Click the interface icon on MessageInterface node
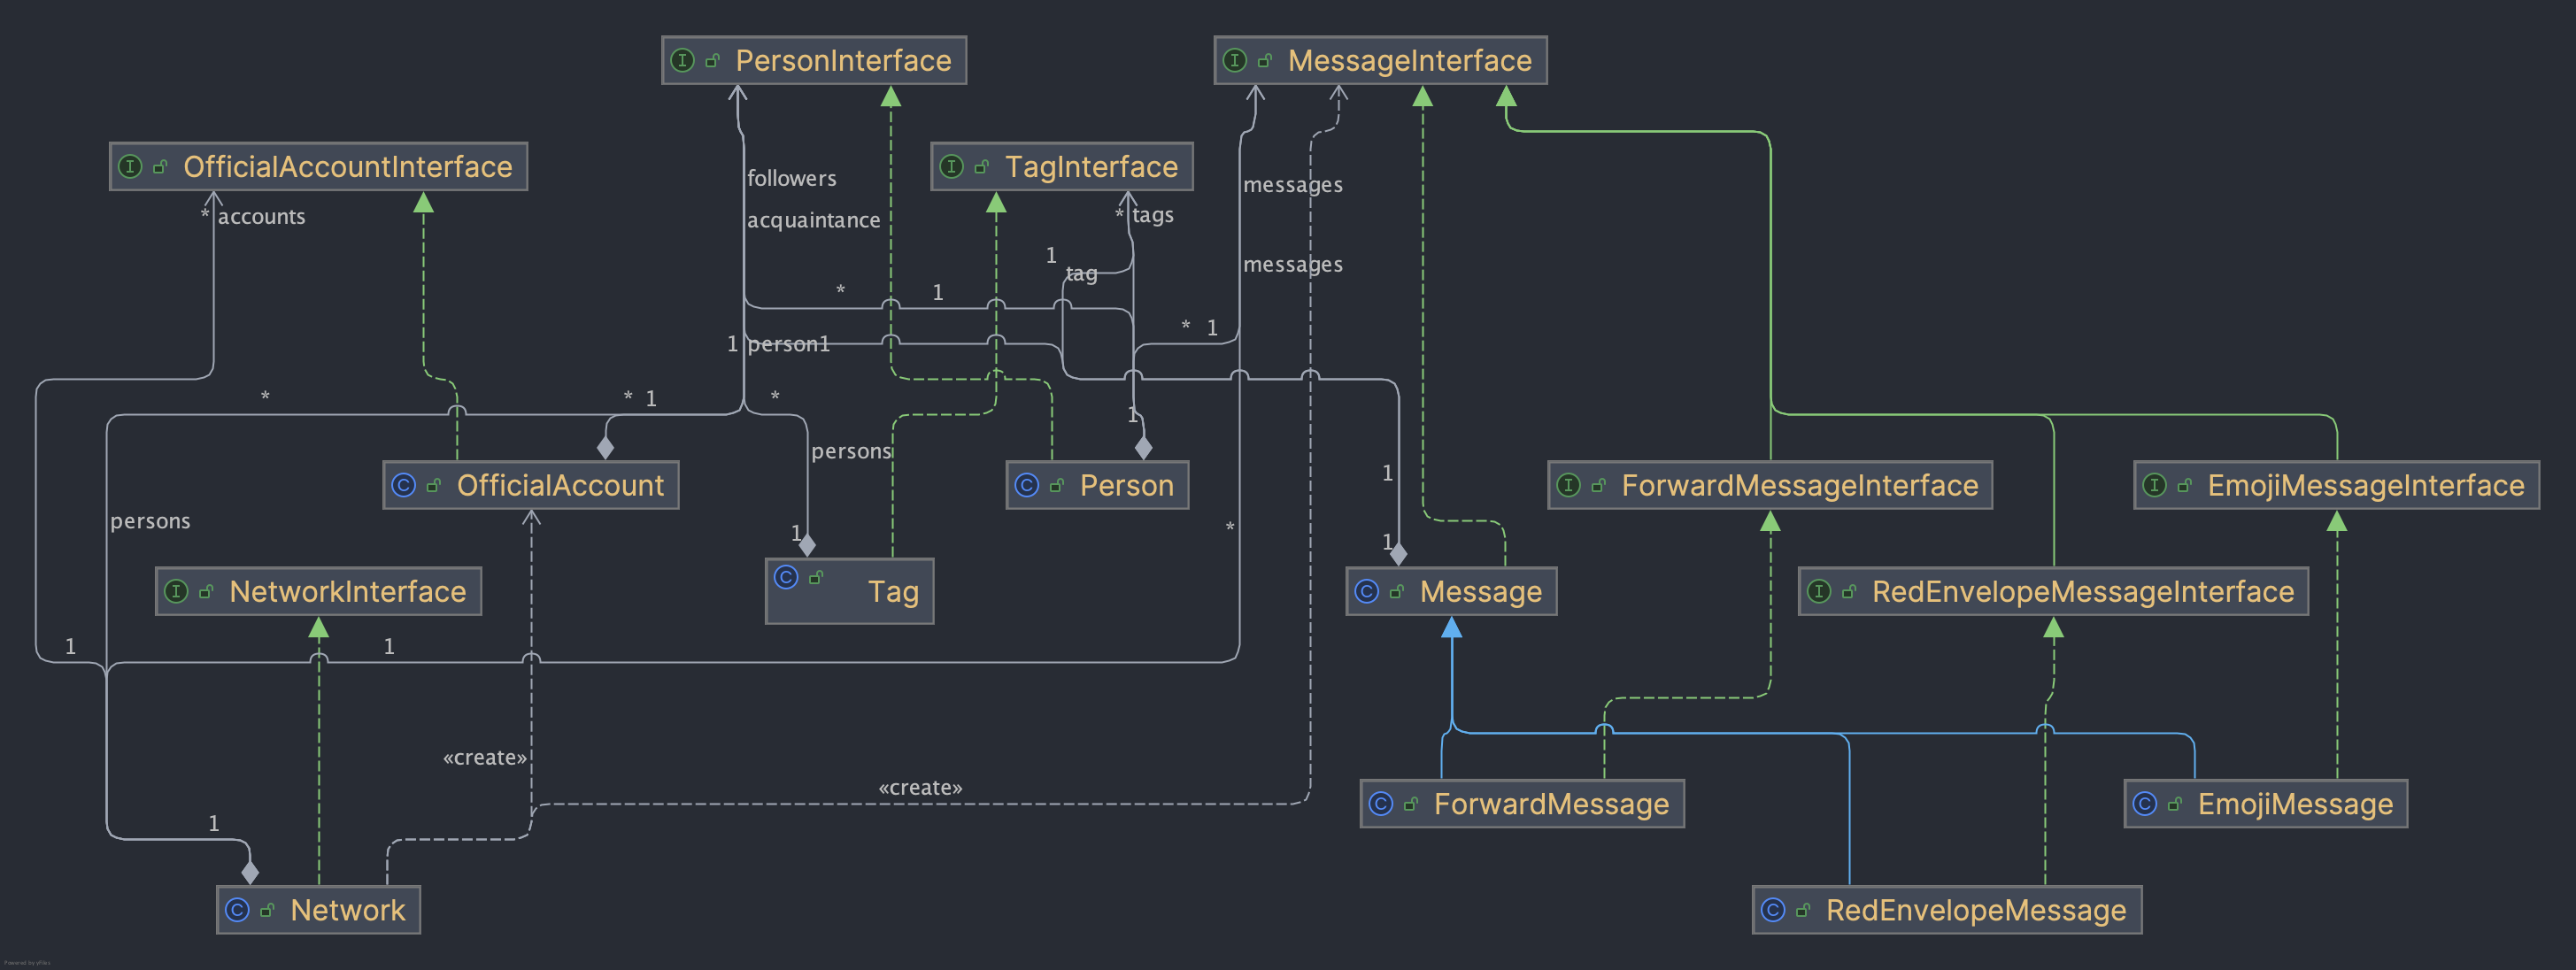This screenshot has height=970, width=2576. [1235, 60]
